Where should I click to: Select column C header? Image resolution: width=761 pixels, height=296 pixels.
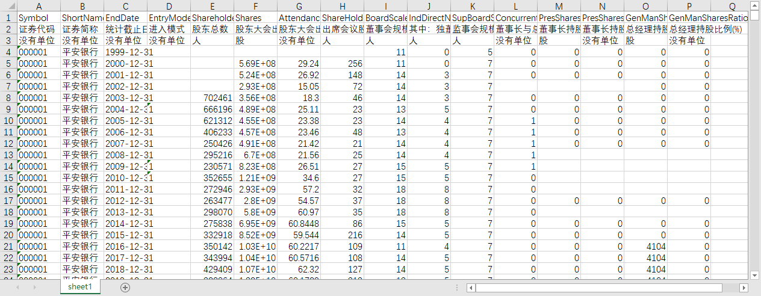coord(125,6)
